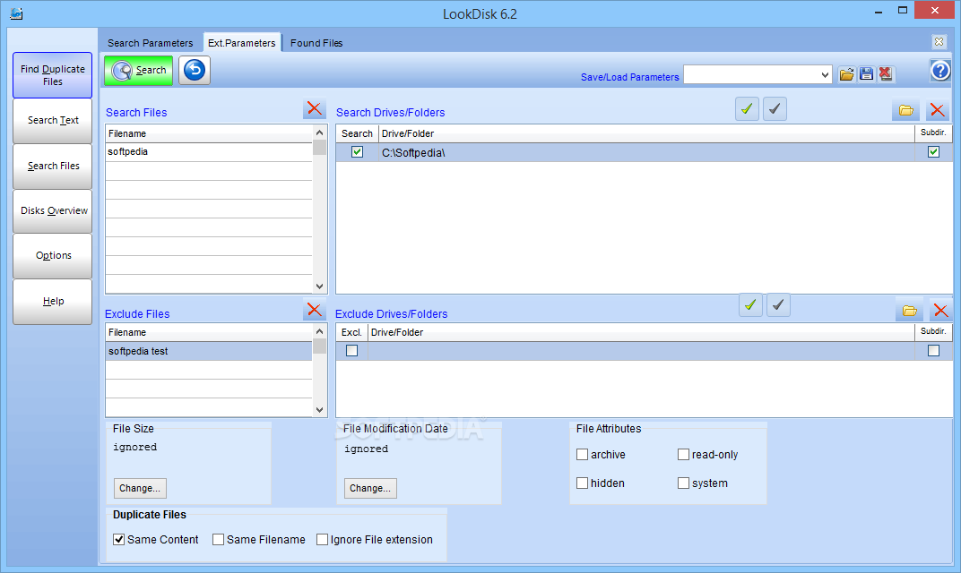961x573 pixels.
Task: Click the save parameters floppy disk icon
Action: tap(866, 74)
